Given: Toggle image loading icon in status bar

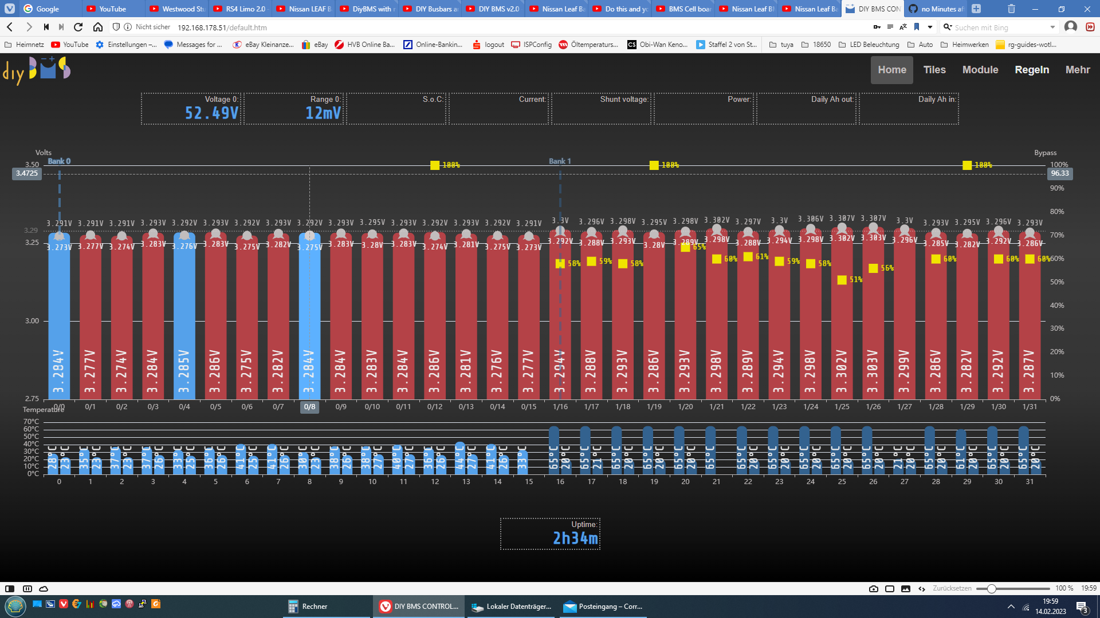Looking at the screenshot, I should coord(906,588).
